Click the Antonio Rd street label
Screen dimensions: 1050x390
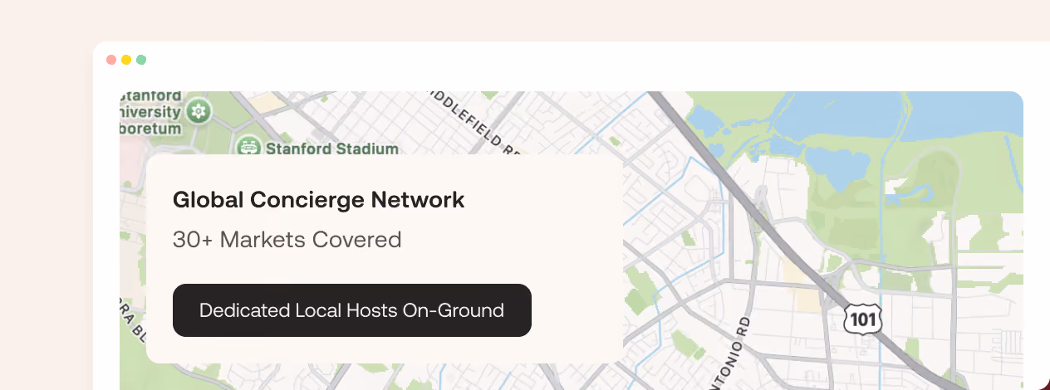coord(730,352)
